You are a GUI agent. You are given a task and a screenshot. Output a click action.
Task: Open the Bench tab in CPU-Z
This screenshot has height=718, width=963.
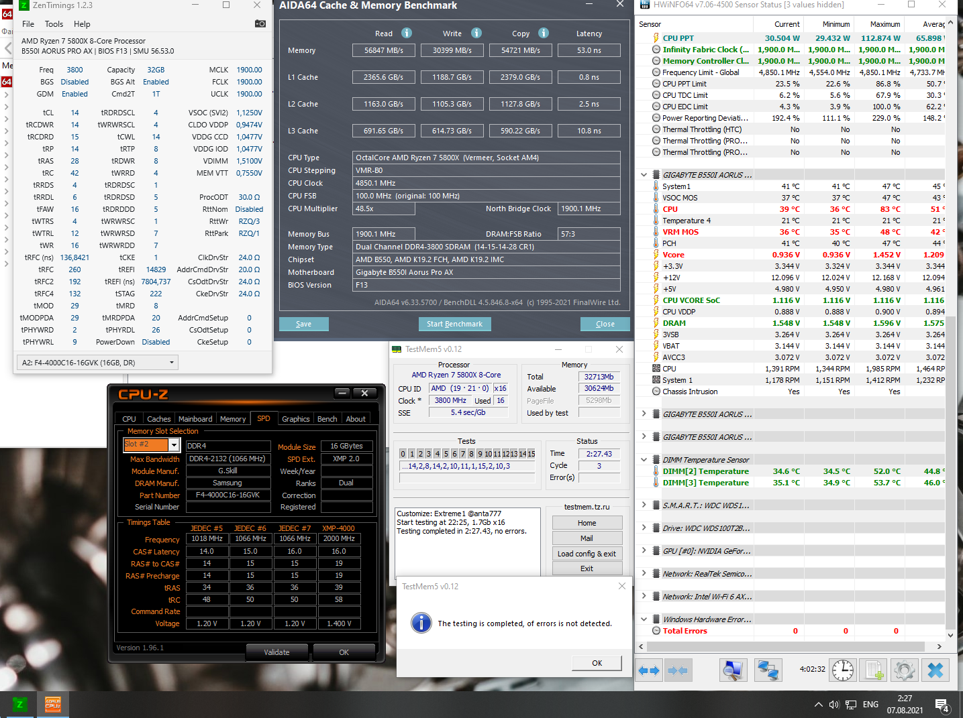click(327, 419)
